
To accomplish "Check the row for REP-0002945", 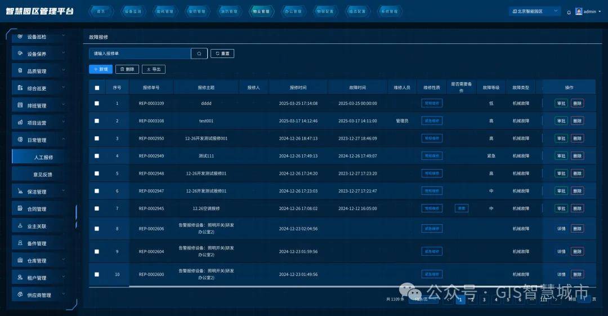I will click(x=97, y=208).
